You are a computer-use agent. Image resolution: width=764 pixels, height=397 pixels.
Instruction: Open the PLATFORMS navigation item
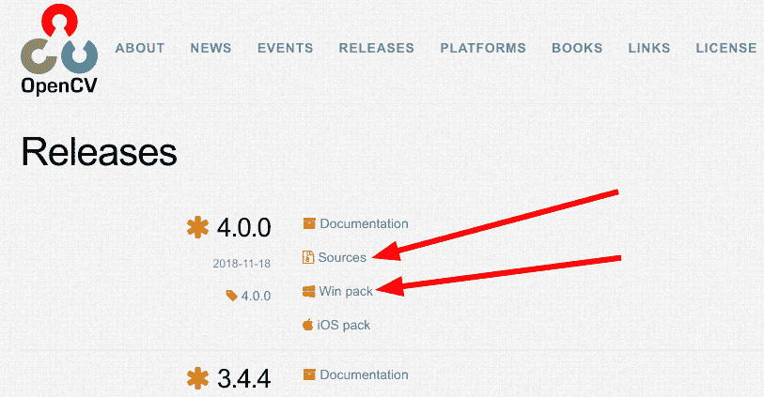[x=483, y=48]
